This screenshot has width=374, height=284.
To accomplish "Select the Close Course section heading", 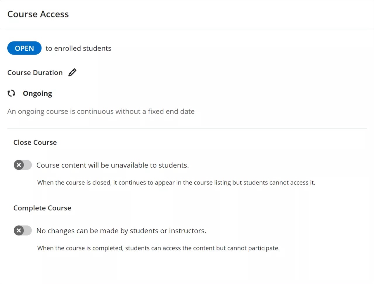I will pos(35,142).
